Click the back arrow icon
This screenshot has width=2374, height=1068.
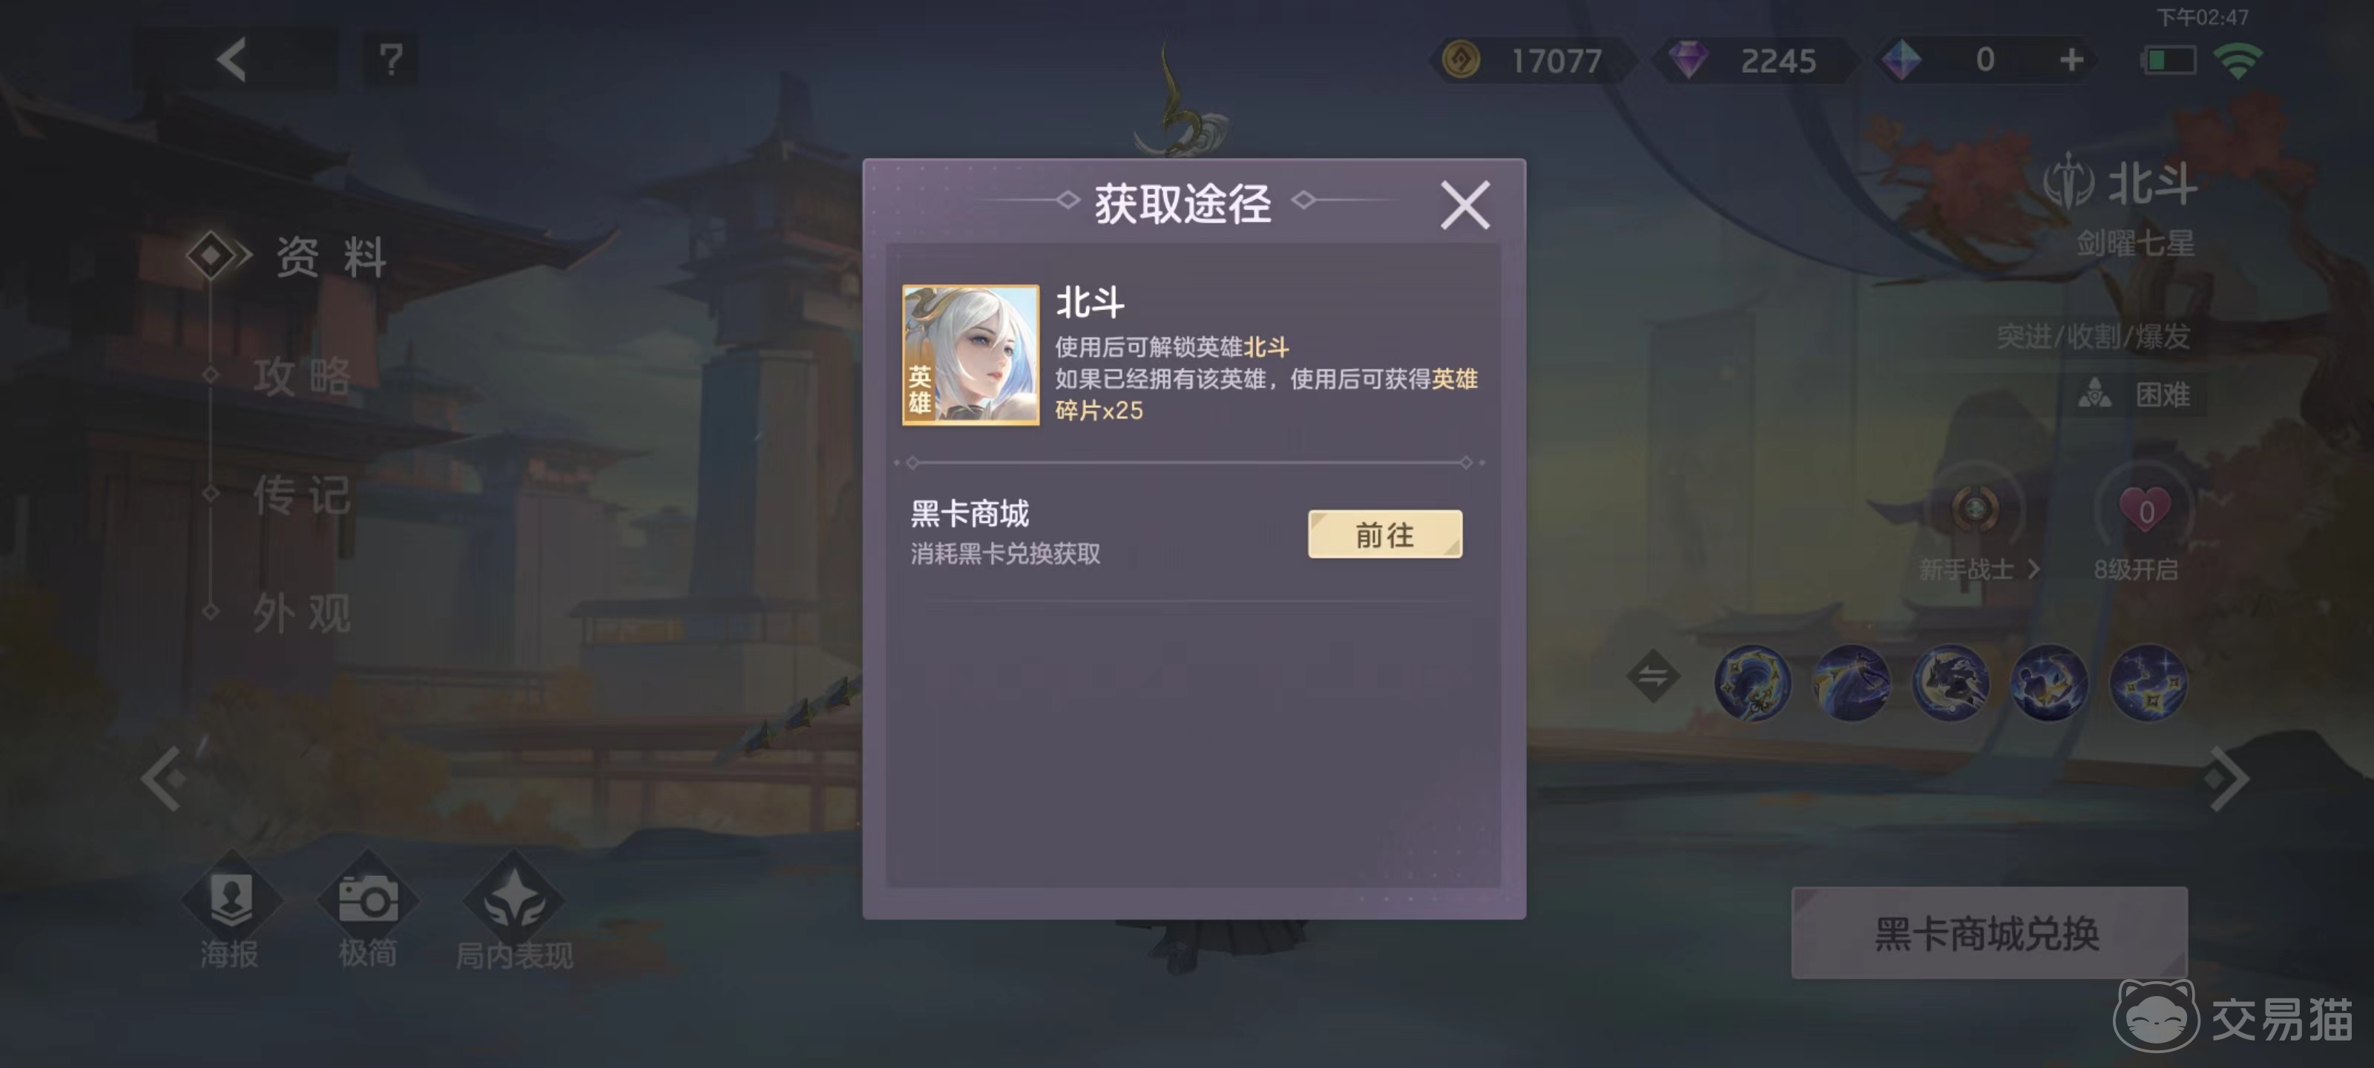[232, 61]
